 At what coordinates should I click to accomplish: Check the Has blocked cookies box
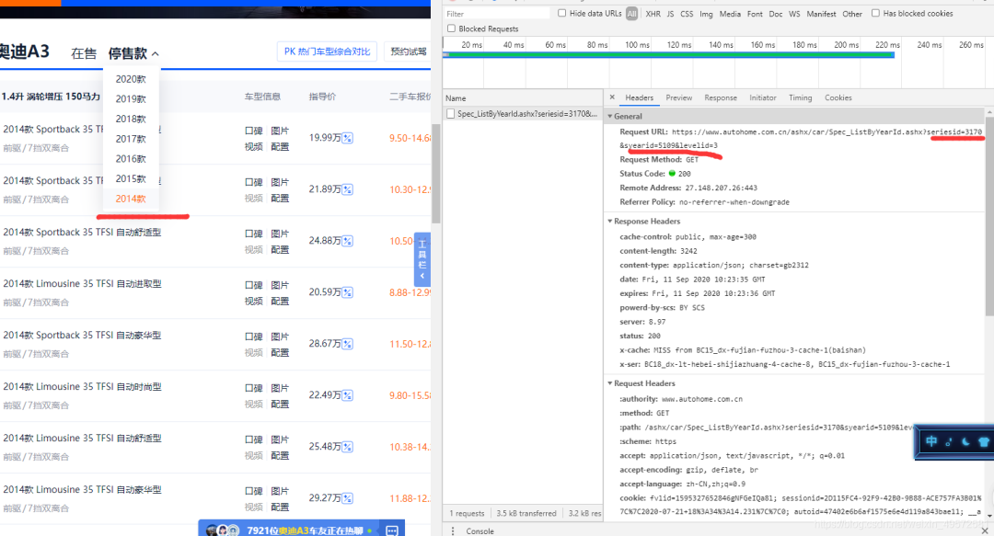click(875, 13)
